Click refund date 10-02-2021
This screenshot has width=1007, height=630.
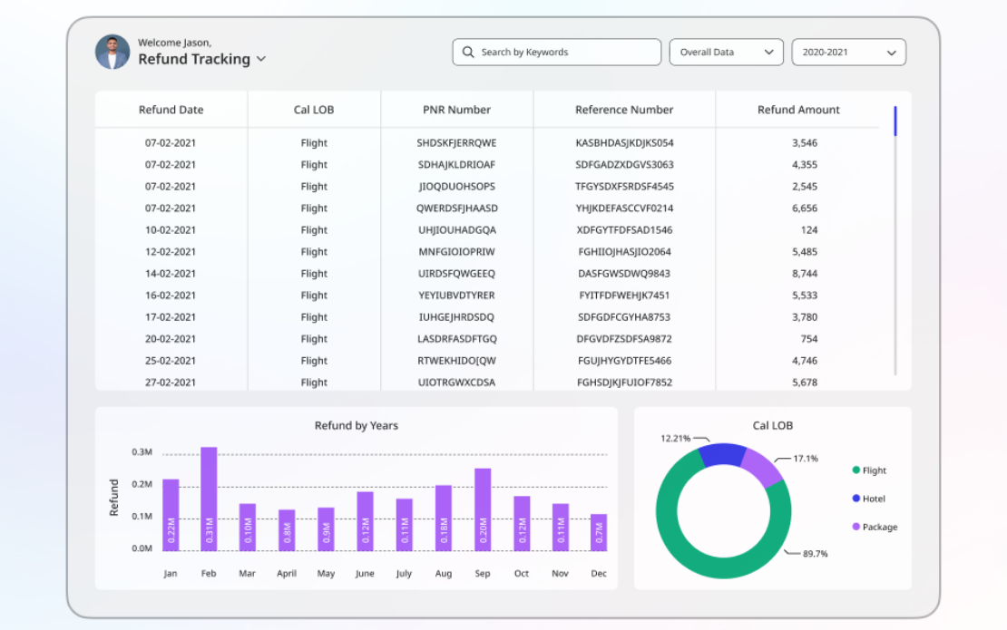(x=171, y=230)
